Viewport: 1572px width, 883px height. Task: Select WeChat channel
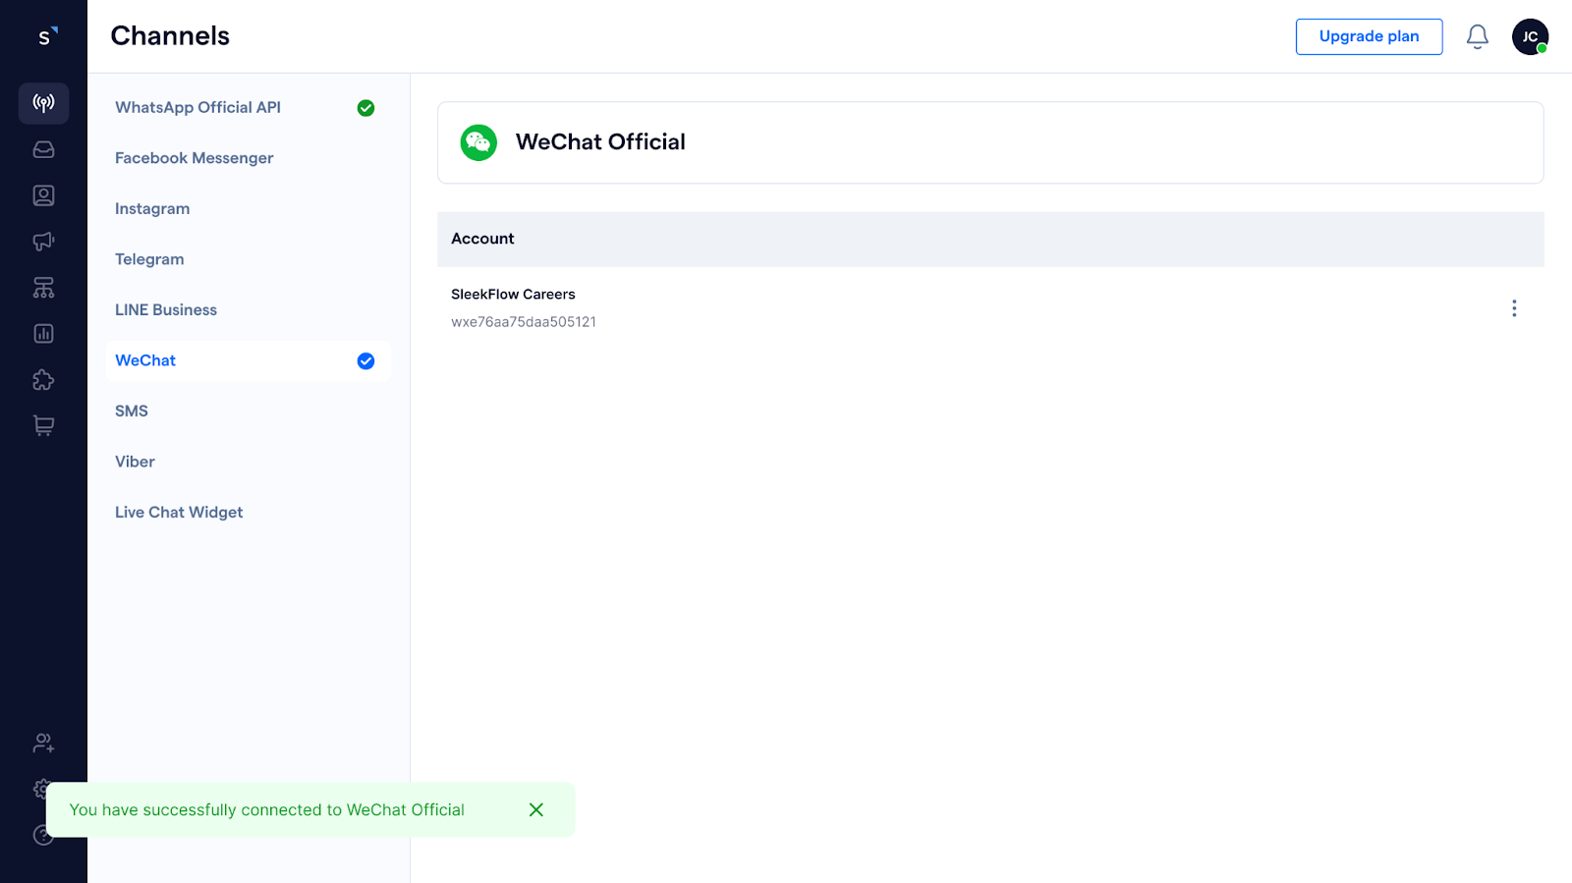tap(248, 360)
